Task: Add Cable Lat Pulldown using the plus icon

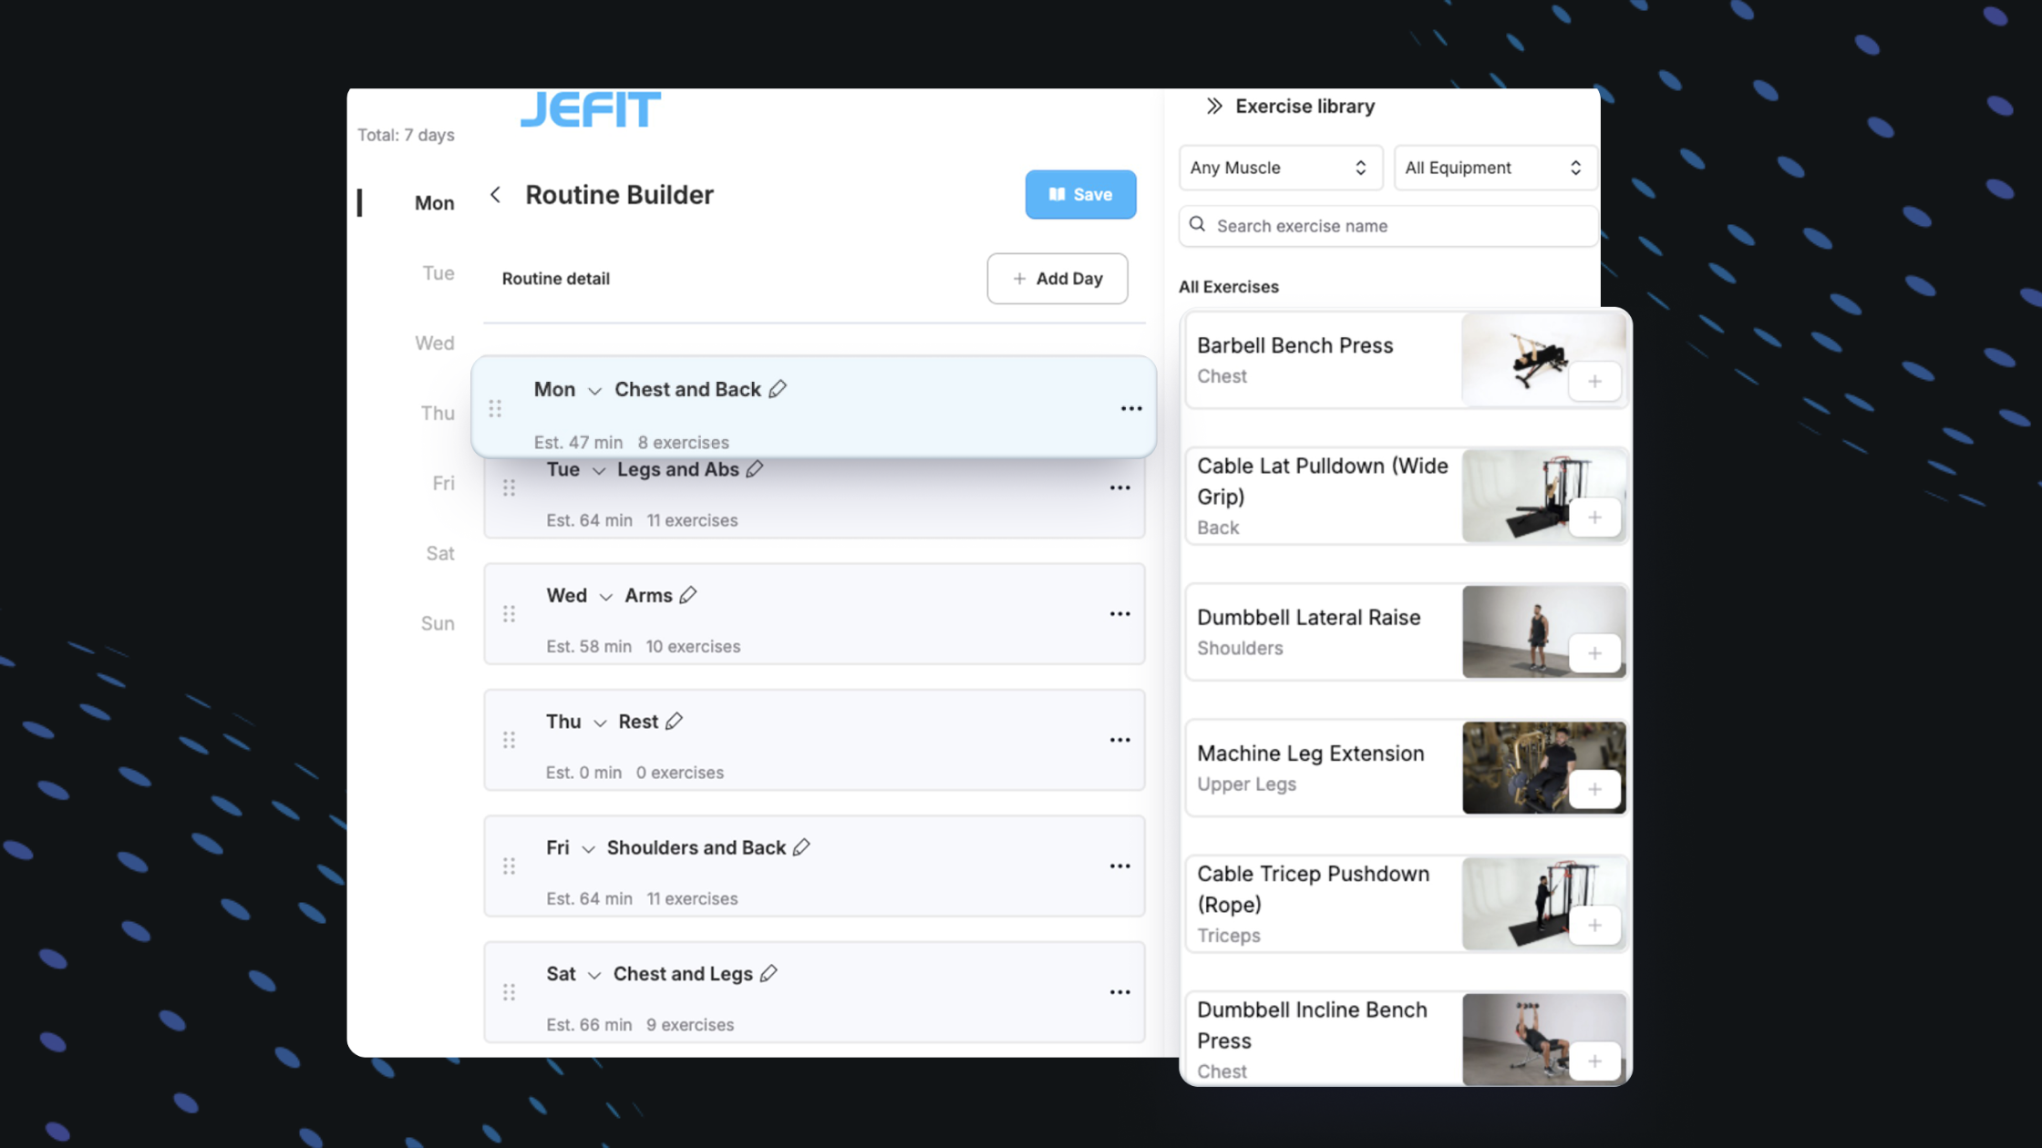Action: coord(1594,517)
